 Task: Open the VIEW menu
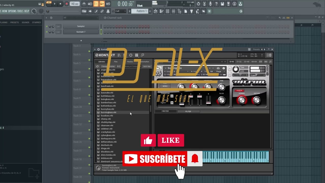coord(5,11)
